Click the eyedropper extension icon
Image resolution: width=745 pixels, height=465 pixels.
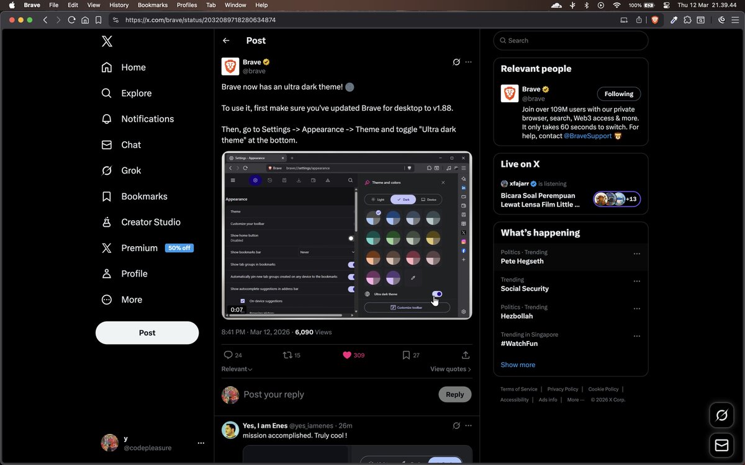674,20
